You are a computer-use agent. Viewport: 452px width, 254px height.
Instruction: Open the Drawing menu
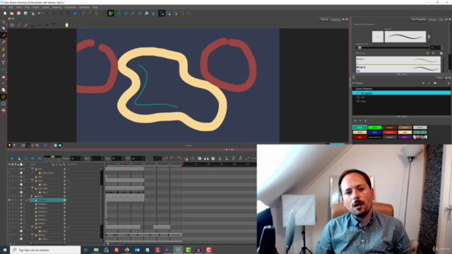pos(56,7)
